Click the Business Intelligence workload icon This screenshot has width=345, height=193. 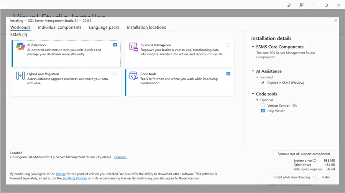pos(133,47)
